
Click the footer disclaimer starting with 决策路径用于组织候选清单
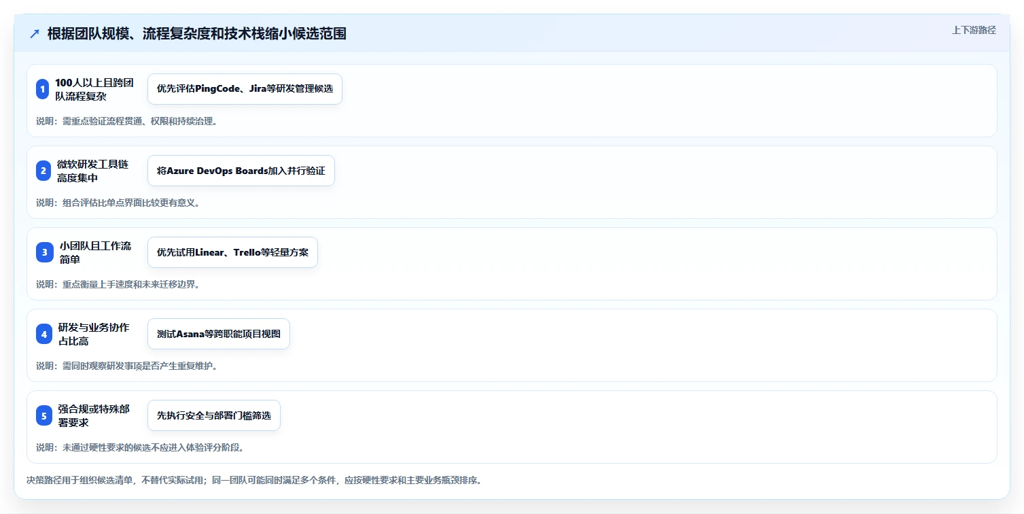(x=254, y=480)
